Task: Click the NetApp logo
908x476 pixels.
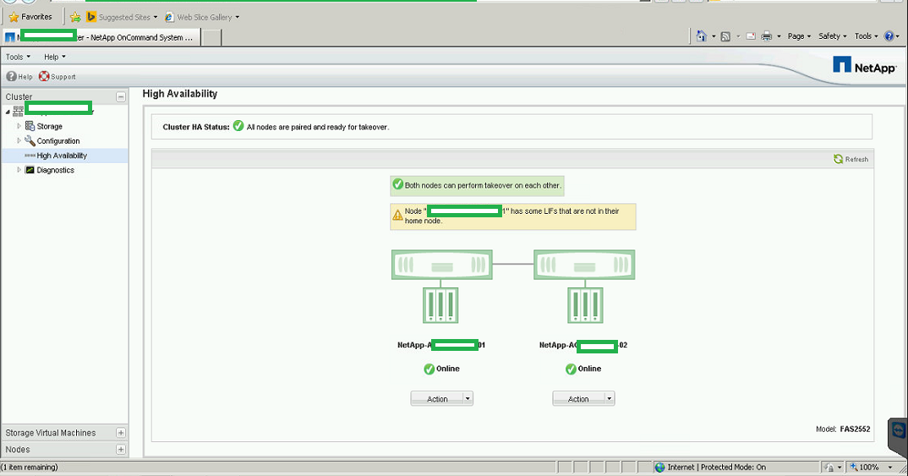Action: click(x=864, y=65)
